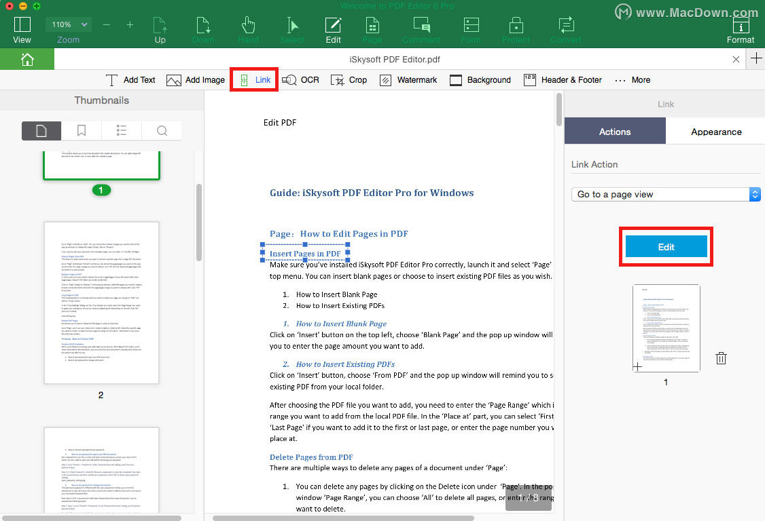Image resolution: width=765 pixels, height=521 pixels.
Task: Click 'How to Insert Blank Page' italic heading
Action: point(341,324)
